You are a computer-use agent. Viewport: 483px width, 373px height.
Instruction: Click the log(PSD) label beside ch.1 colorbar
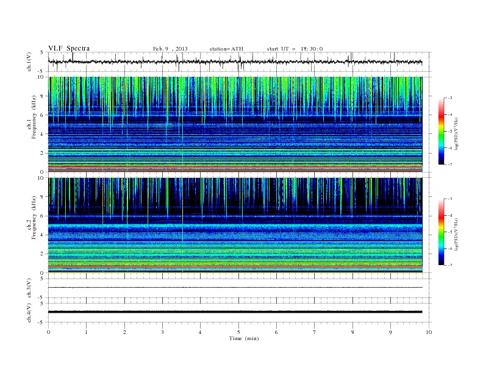click(x=457, y=133)
